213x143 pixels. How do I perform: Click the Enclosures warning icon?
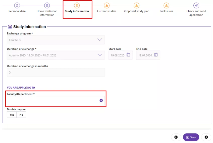[166, 6]
